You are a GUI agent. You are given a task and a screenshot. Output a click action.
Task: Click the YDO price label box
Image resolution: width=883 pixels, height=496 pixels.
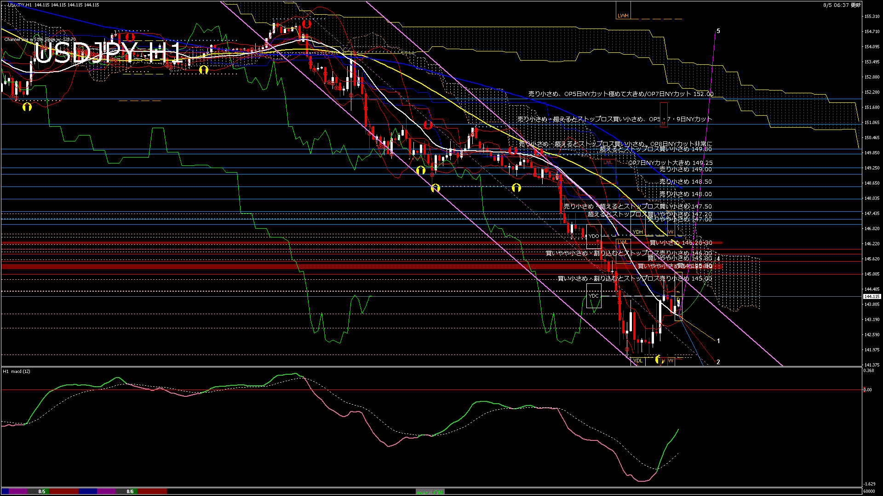pyautogui.click(x=594, y=236)
